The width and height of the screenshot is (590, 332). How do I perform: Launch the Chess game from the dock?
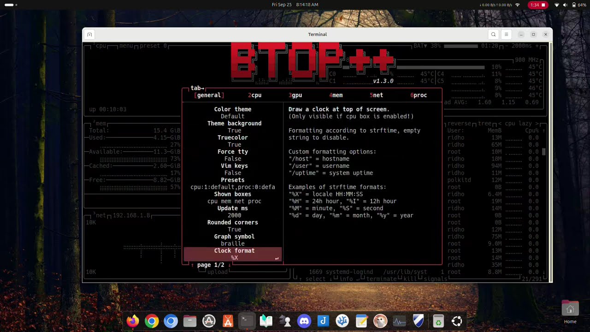[x=285, y=321]
